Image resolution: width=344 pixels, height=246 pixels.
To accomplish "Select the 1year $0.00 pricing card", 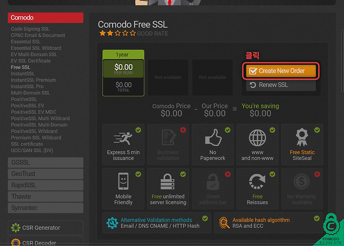I will click(123, 73).
